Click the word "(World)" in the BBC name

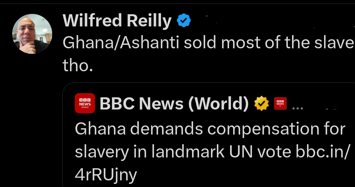219,103
